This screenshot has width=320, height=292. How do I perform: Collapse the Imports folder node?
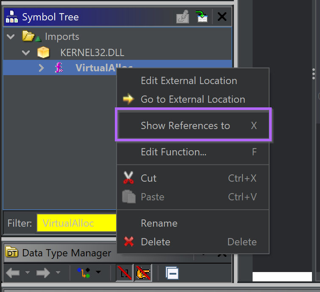click(x=11, y=37)
